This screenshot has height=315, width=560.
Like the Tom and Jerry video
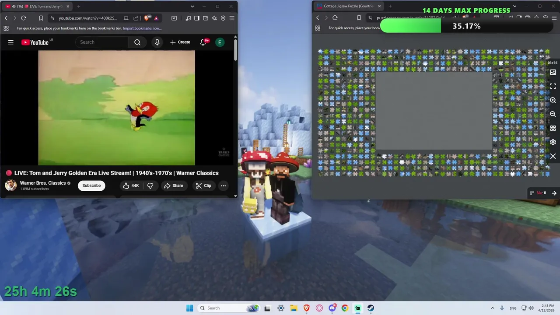click(131, 185)
